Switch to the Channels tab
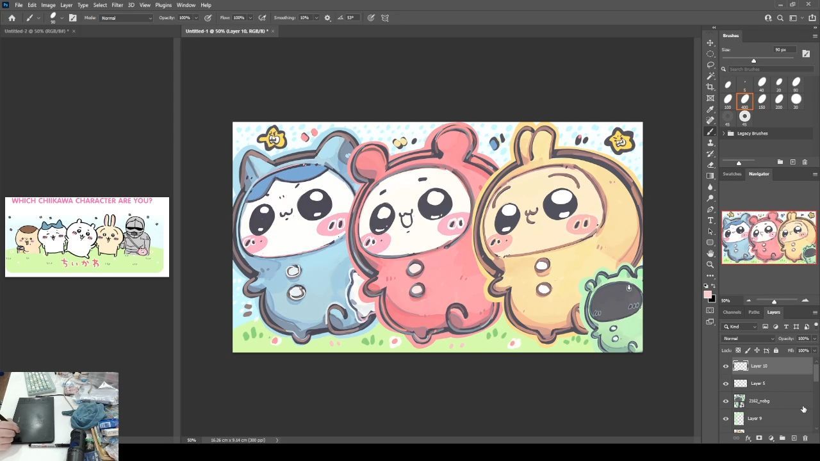820x461 pixels. pyautogui.click(x=732, y=312)
